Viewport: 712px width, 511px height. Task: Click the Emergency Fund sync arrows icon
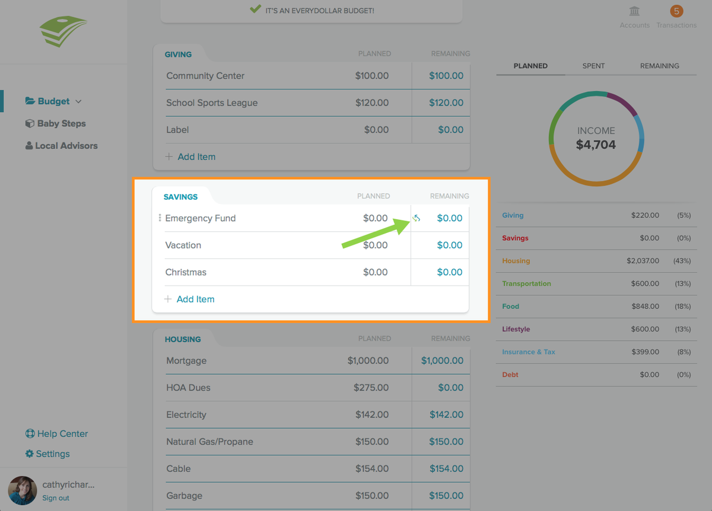tap(417, 218)
